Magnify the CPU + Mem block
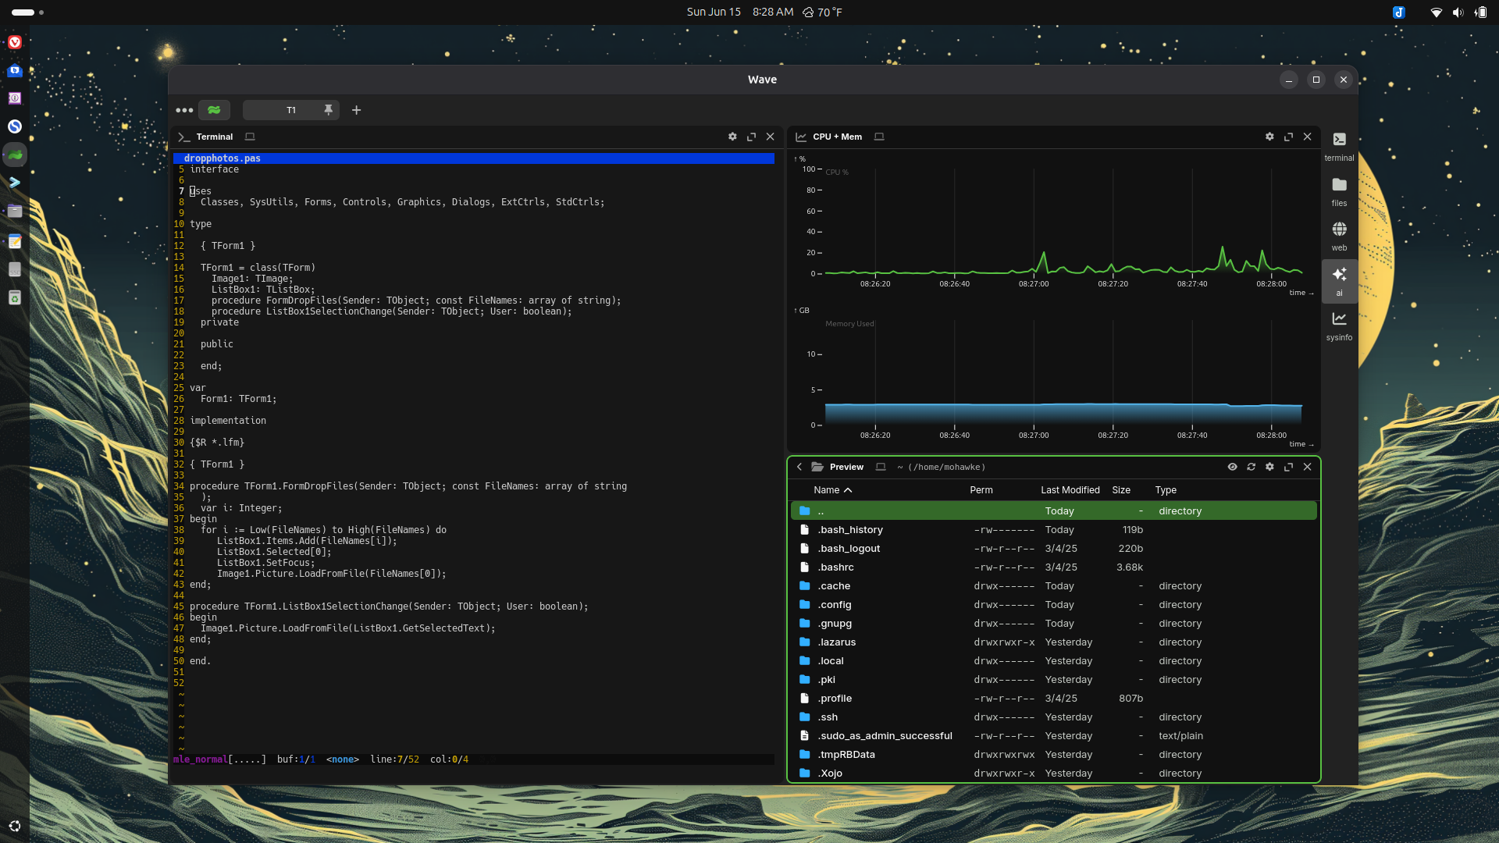Viewport: 1499px width, 843px height. pyautogui.click(x=1288, y=137)
